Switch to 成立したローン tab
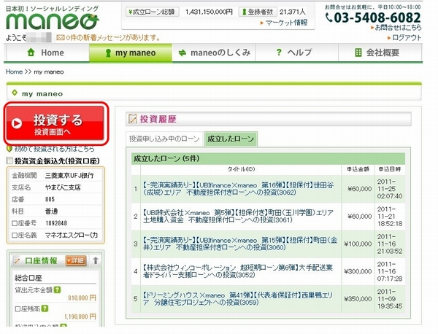The height and width of the screenshot is (334, 438). click(x=231, y=139)
